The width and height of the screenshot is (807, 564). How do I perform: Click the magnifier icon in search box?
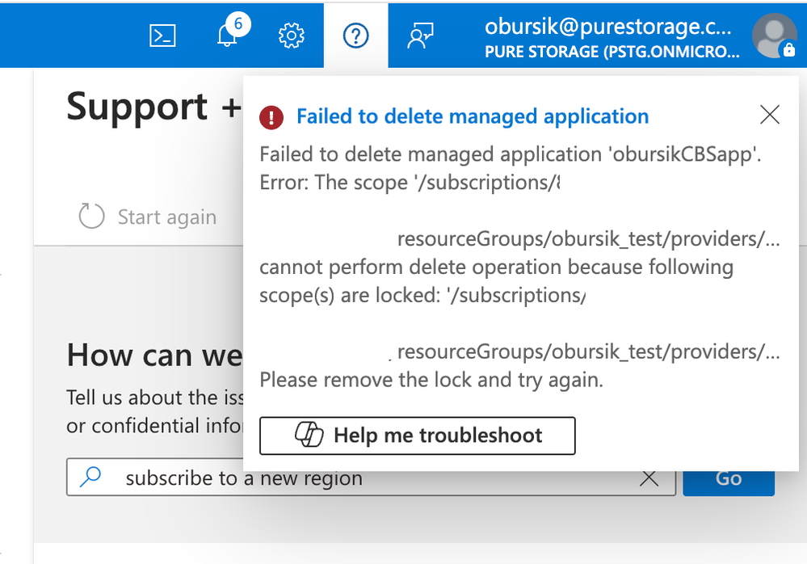(91, 478)
